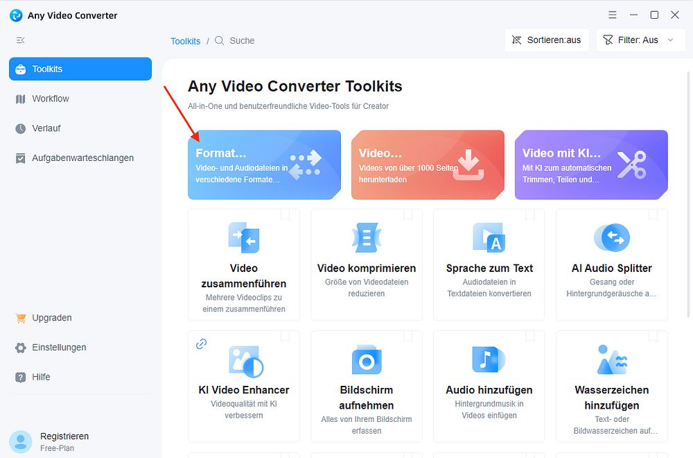The image size is (693, 458).
Task: Open Einstellungen in the sidebar
Action: pos(80,348)
